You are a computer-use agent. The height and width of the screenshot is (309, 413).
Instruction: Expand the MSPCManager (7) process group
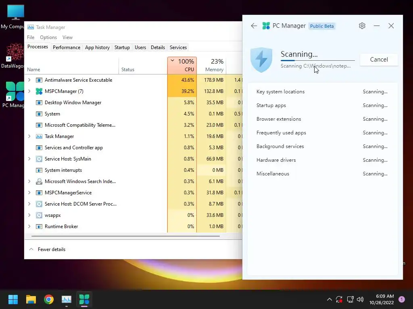[29, 91]
